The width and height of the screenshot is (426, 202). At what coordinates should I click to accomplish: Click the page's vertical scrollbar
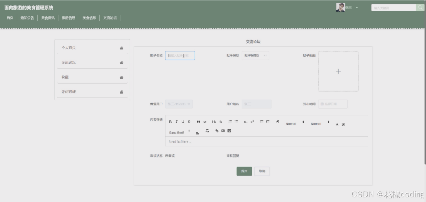[x=425, y=82]
